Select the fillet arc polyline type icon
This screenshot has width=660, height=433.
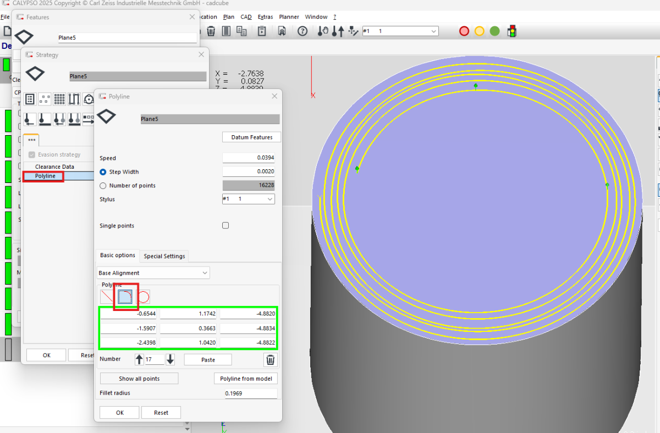[125, 297]
